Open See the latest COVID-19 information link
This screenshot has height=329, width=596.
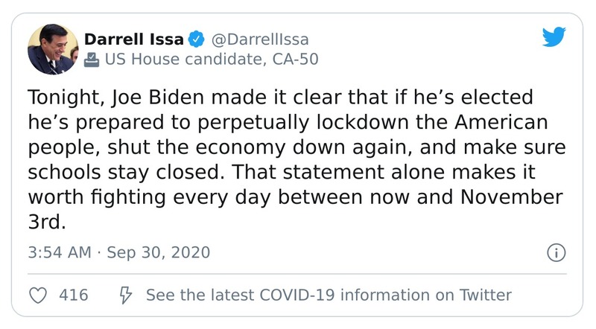click(x=329, y=296)
